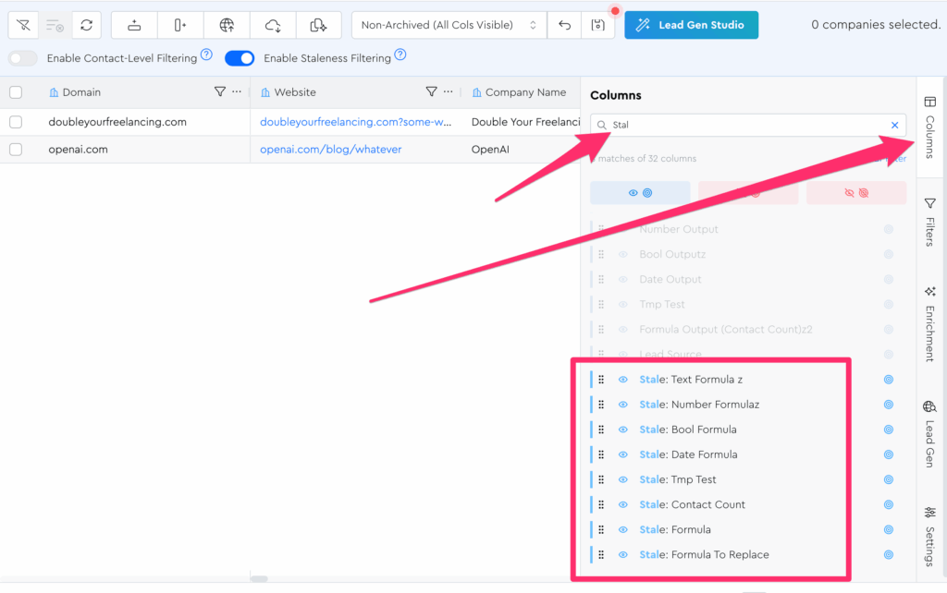Open Website column three-dot menu
Image resolution: width=947 pixels, height=593 pixels.
(449, 92)
